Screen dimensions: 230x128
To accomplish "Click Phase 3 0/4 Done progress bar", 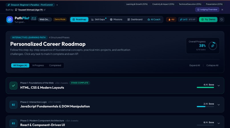I will (205, 125).
